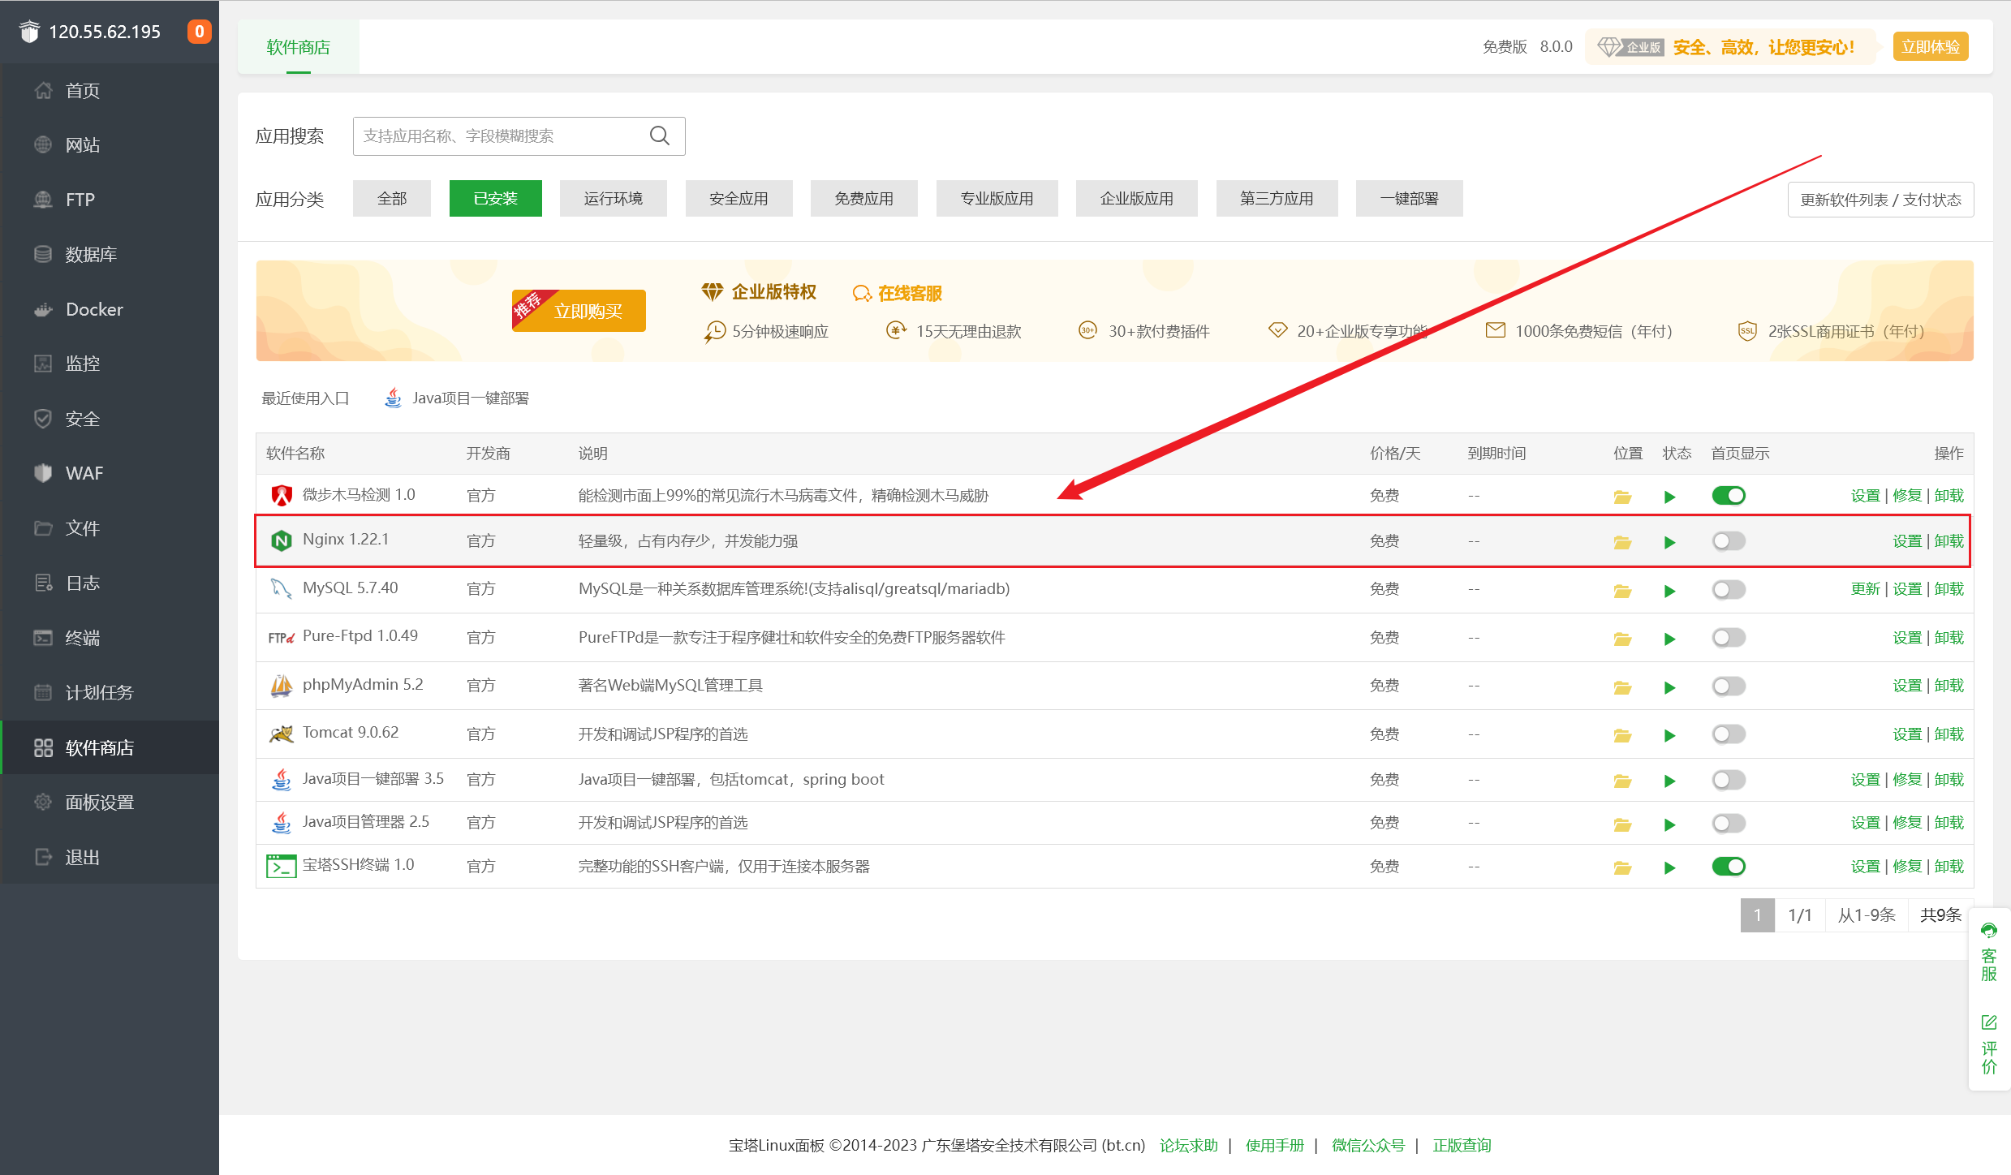Select 第三方应用 category tab
Image resolution: width=2011 pixels, height=1175 pixels.
(x=1277, y=199)
